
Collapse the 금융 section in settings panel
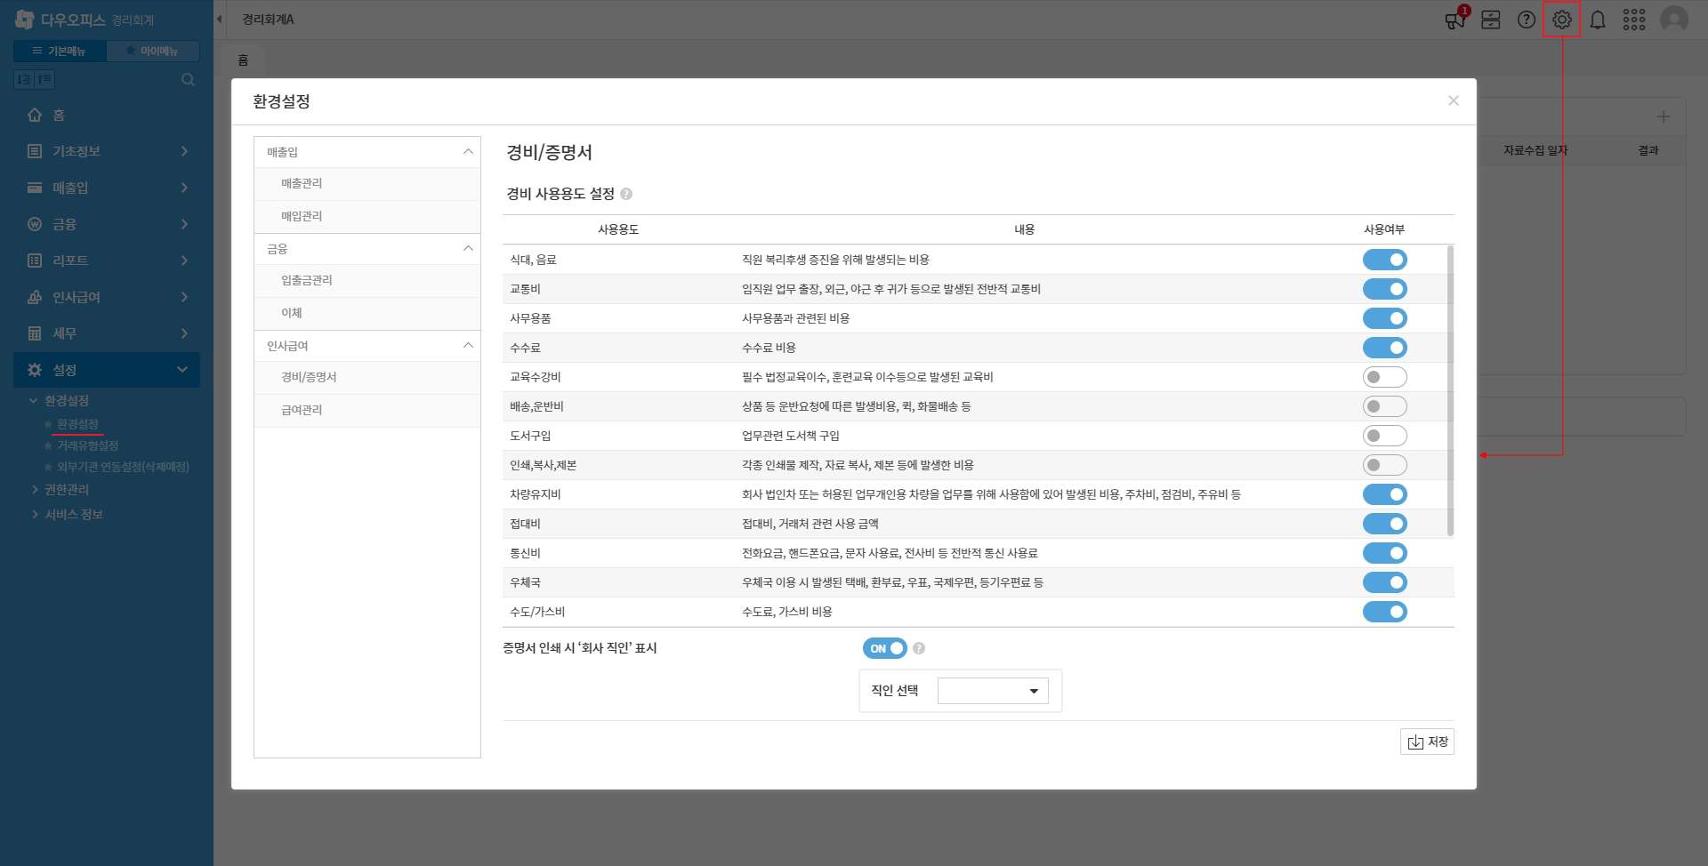[468, 249]
